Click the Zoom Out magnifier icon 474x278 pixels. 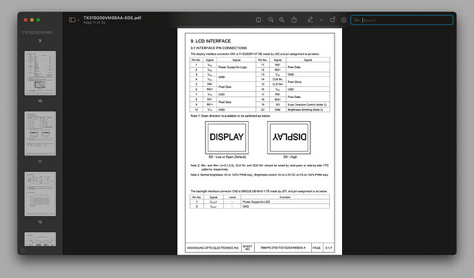(271, 20)
